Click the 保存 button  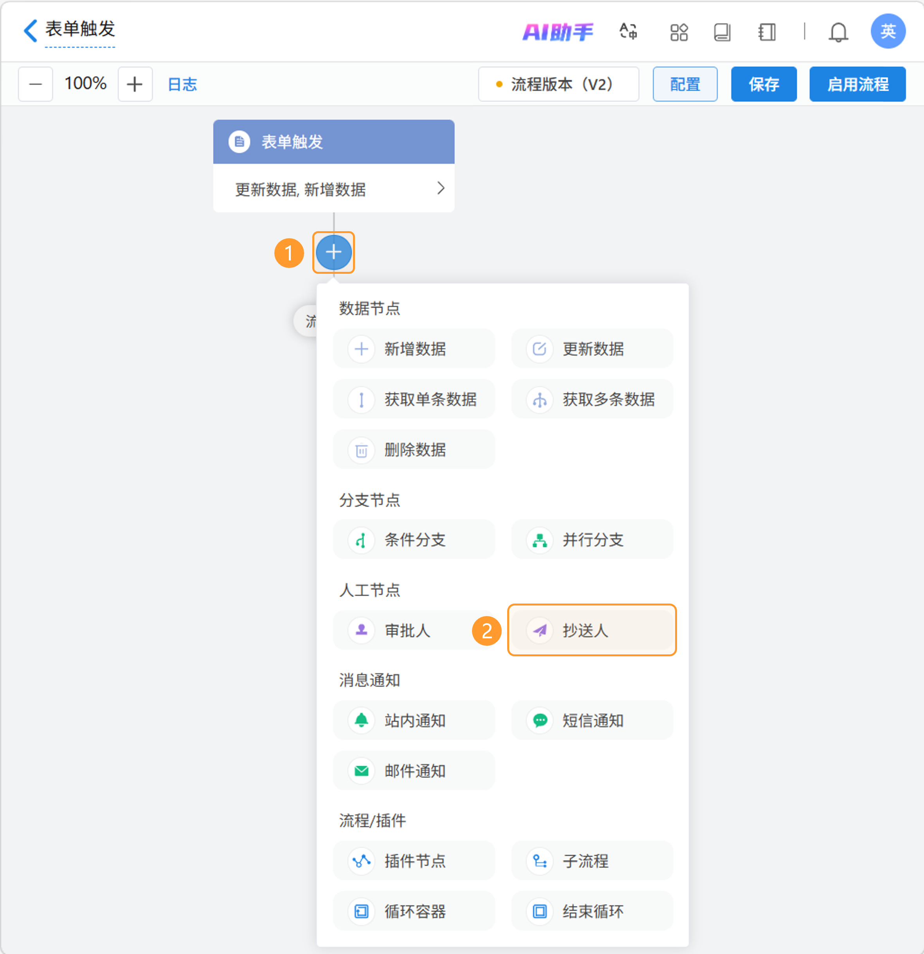(763, 84)
